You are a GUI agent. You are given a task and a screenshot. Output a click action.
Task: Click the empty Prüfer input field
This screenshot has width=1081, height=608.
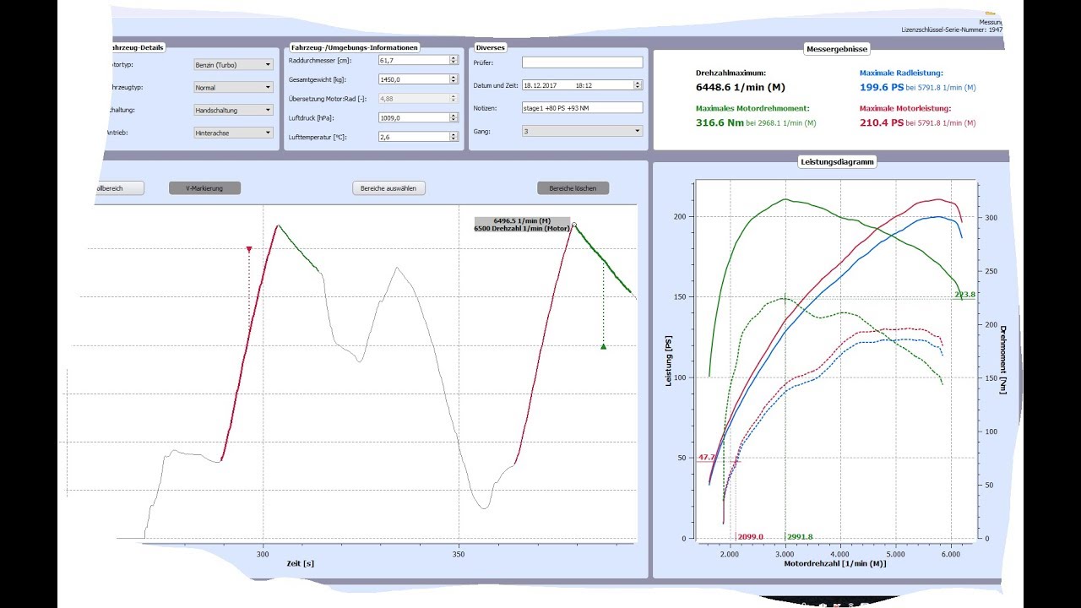(x=582, y=62)
